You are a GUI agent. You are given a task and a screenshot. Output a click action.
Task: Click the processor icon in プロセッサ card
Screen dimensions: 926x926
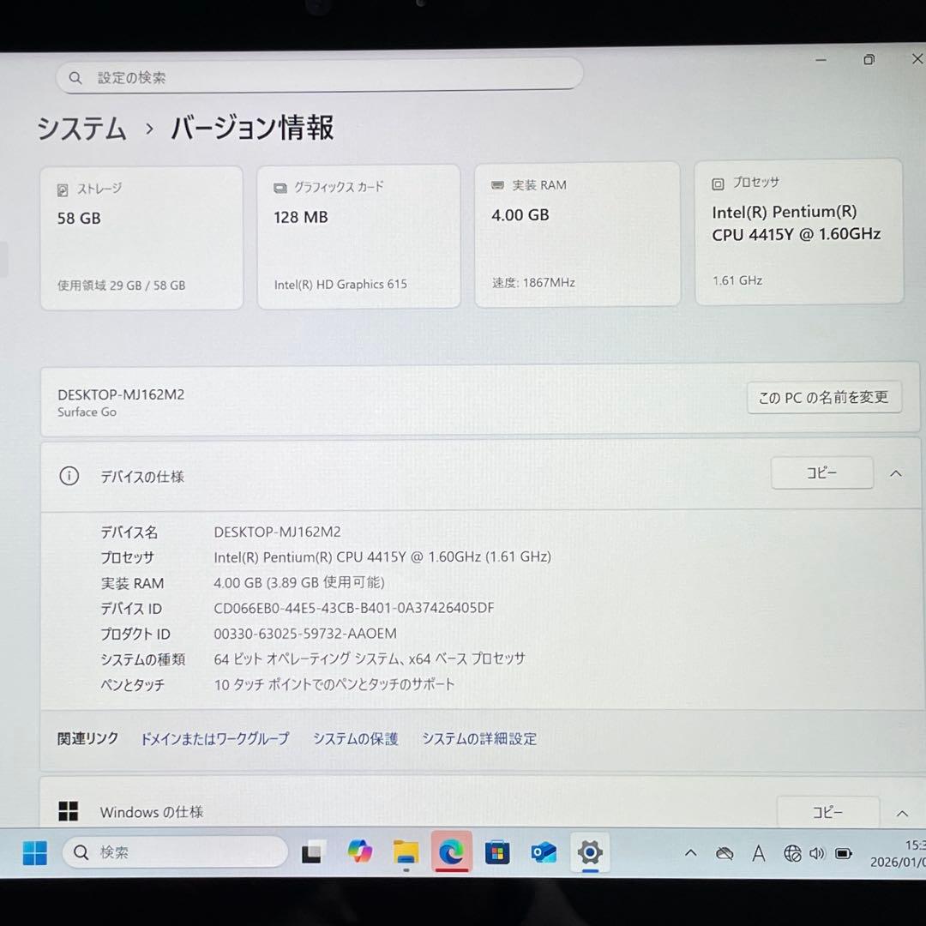coord(718,184)
